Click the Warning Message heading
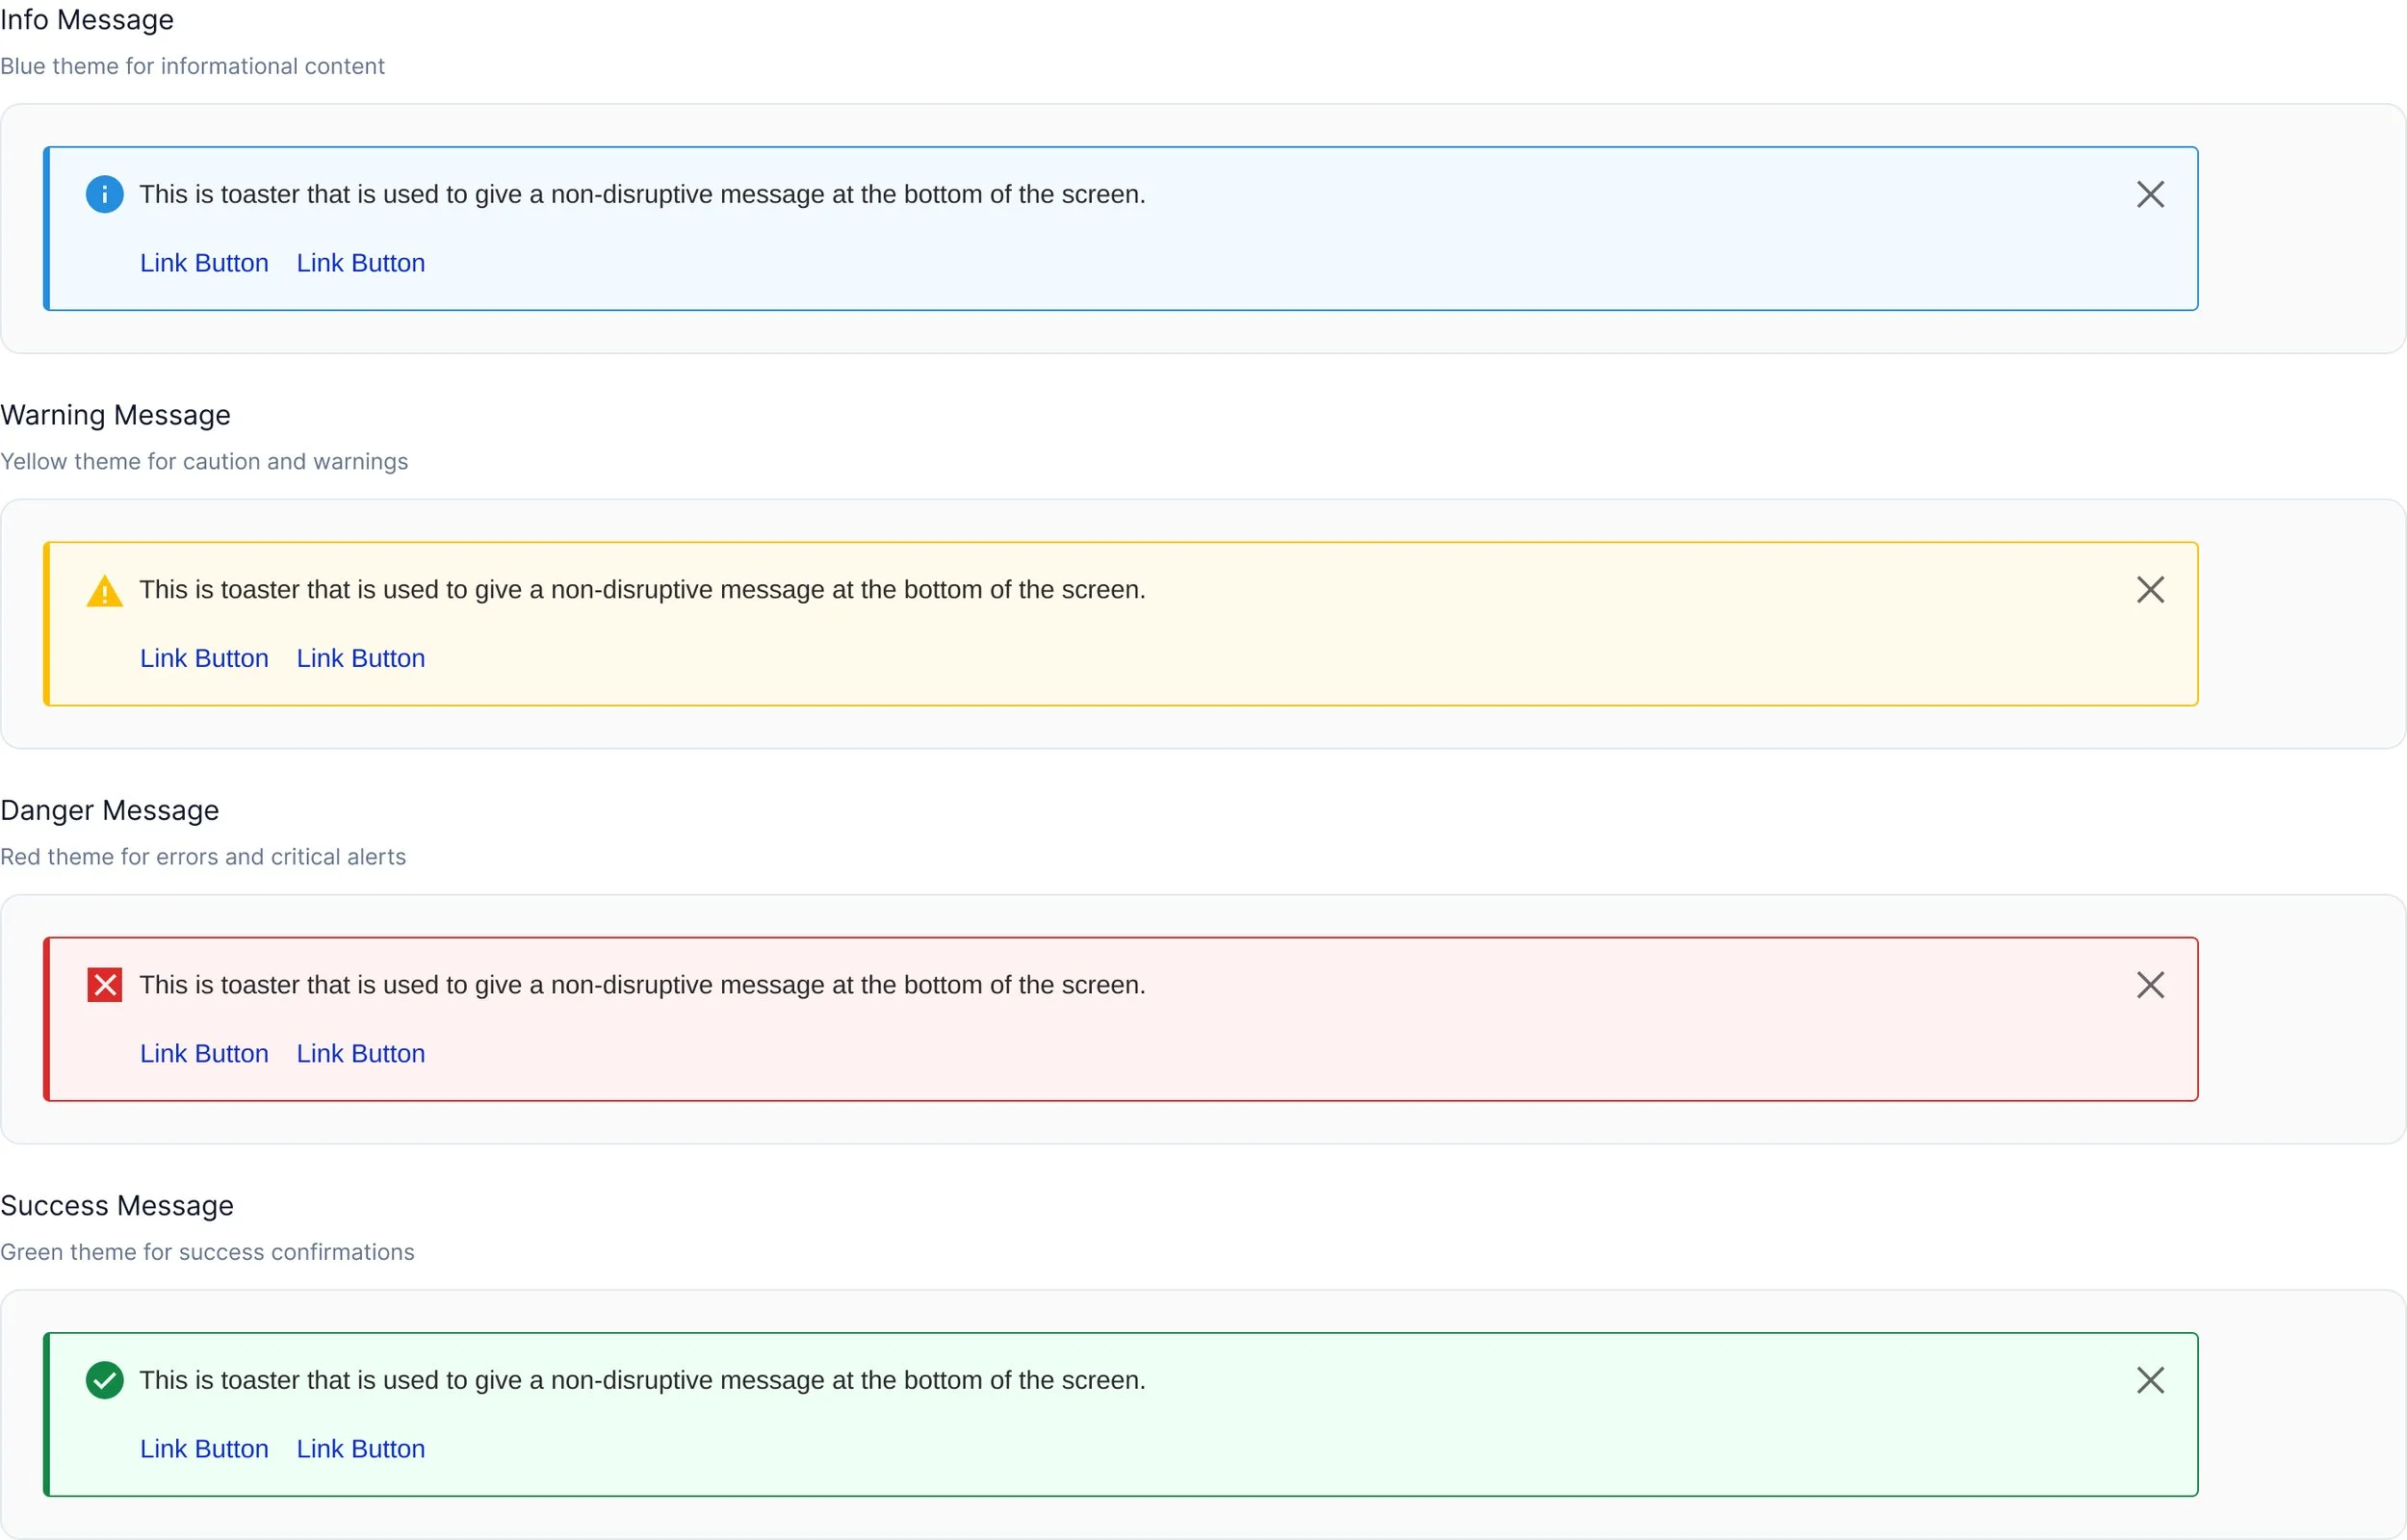The height and width of the screenshot is (1540, 2407). coord(115,415)
